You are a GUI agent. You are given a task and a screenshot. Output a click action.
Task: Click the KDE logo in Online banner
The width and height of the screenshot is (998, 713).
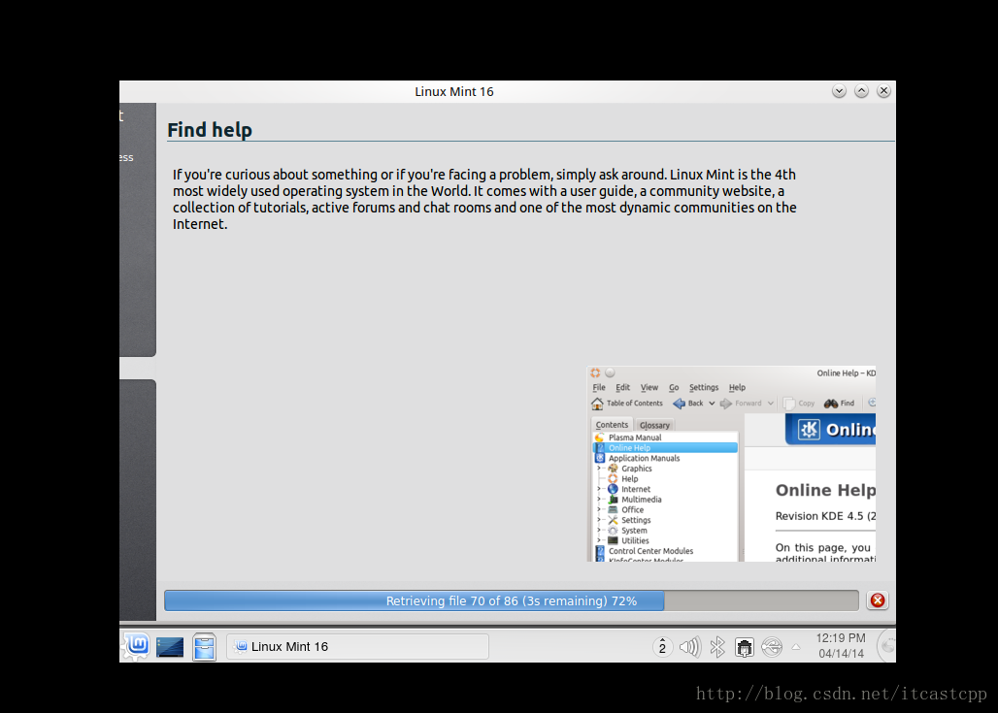809,430
